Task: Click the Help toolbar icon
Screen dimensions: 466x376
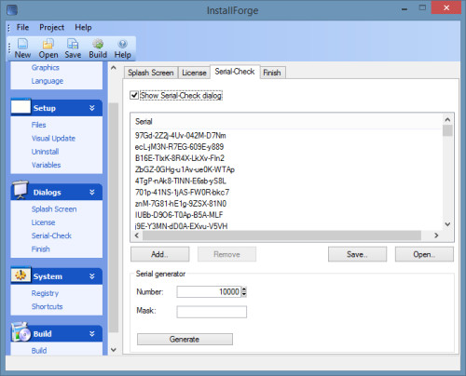Action: 123,44
